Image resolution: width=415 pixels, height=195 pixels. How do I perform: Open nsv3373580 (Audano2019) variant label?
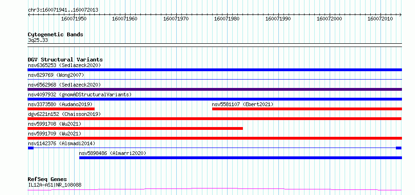pos(60,104)
